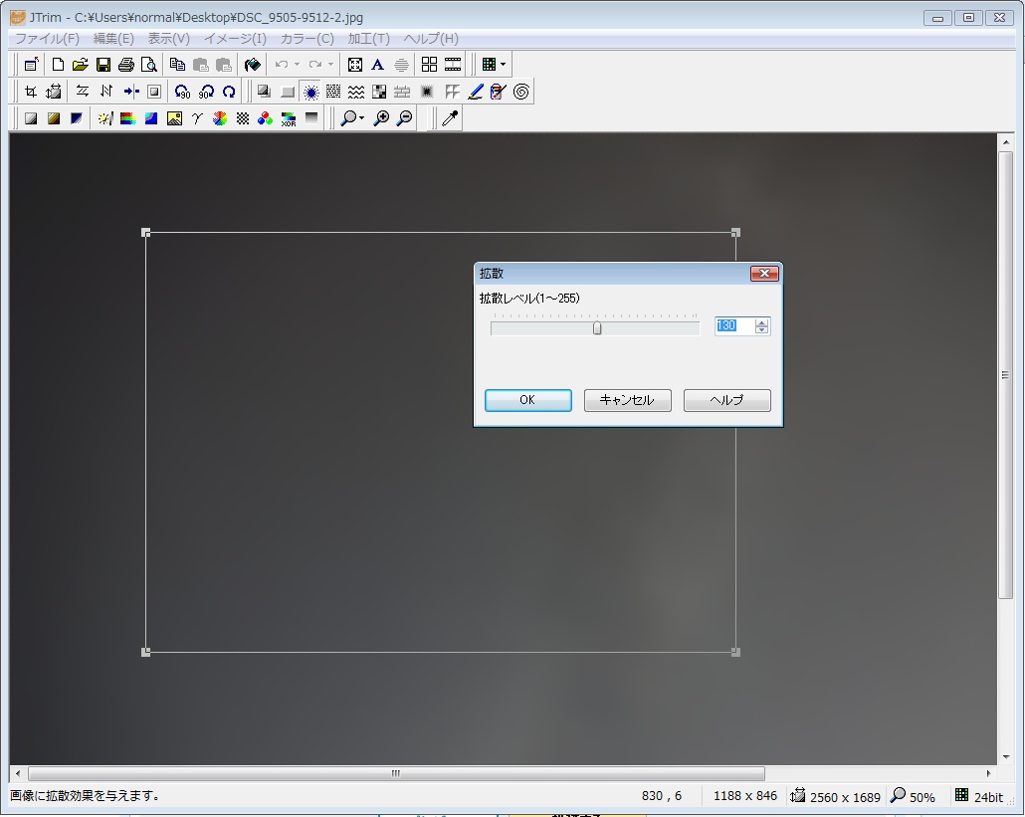1025x817 pixels.
Task: Open Print preview icon
Action: 148,65
